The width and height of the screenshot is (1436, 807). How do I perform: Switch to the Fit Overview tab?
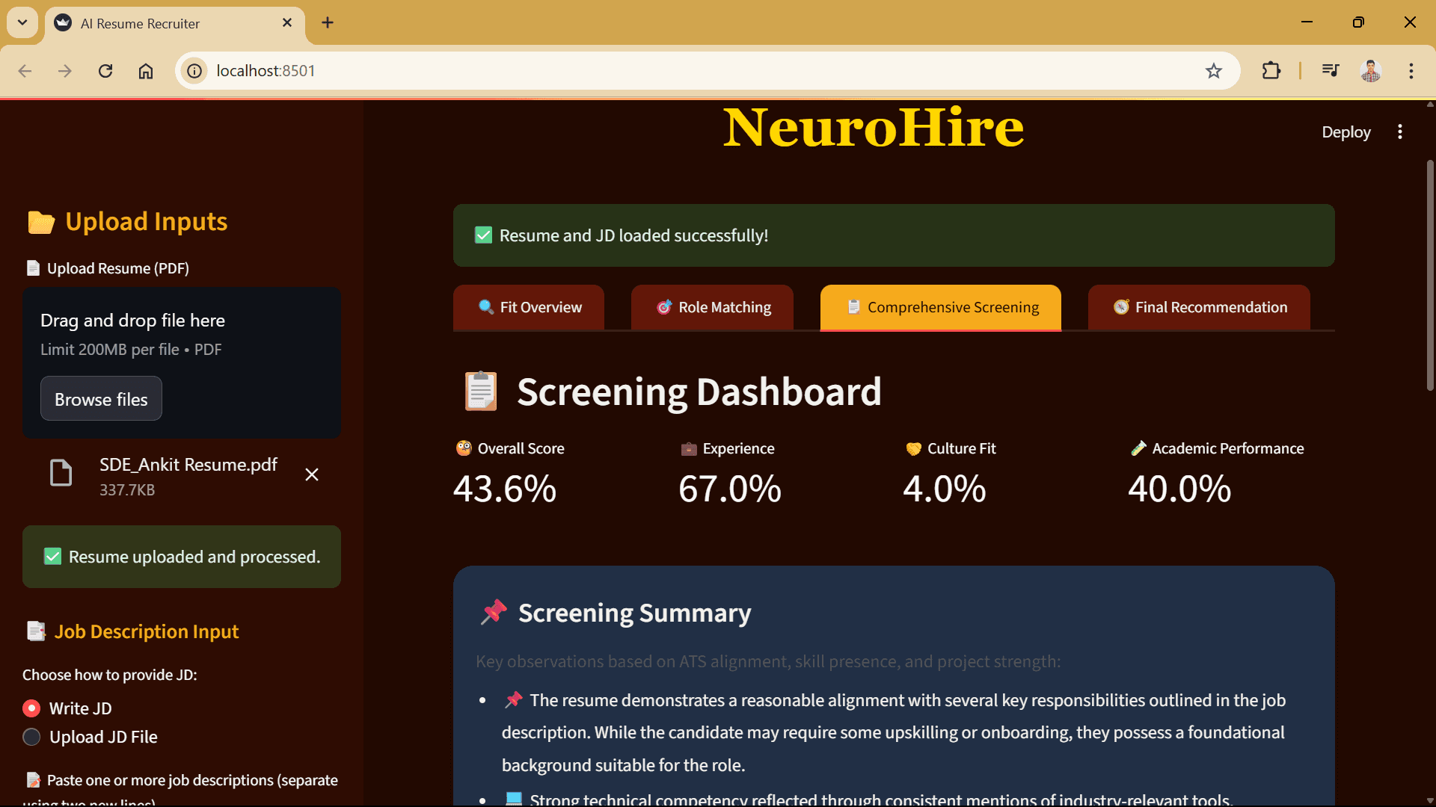pyautogui.click(x=530, y=307)
